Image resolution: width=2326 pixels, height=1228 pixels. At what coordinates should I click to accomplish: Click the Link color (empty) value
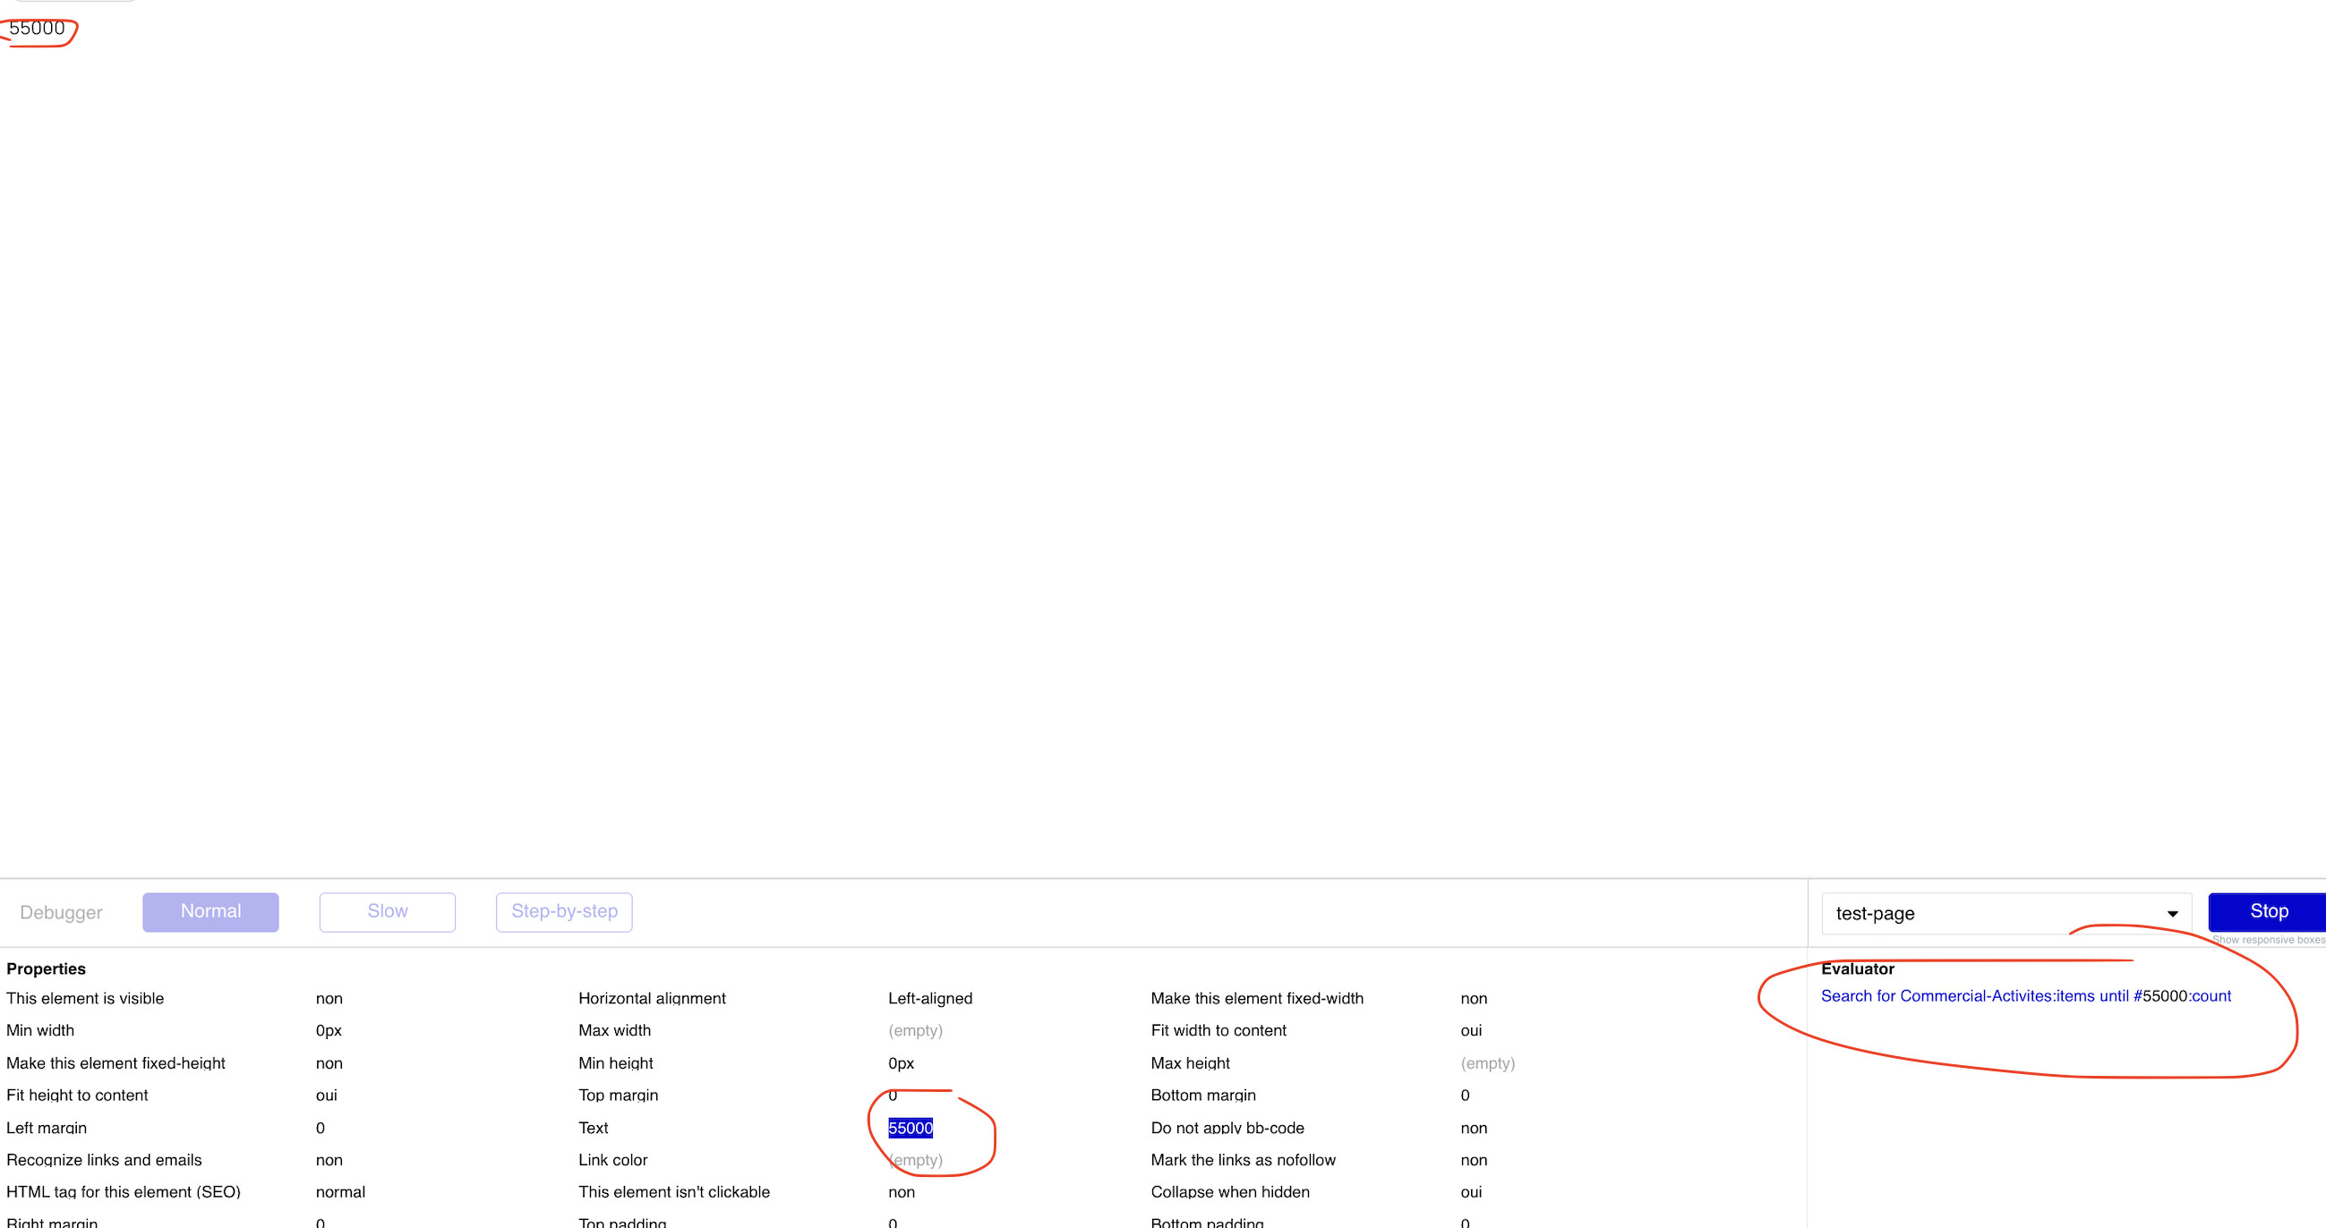[915, 1160]
